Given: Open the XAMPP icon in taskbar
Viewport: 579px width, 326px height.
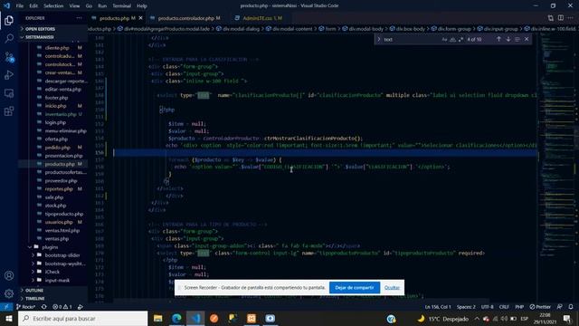Looking at the screenshot, I should pos(252,318).
